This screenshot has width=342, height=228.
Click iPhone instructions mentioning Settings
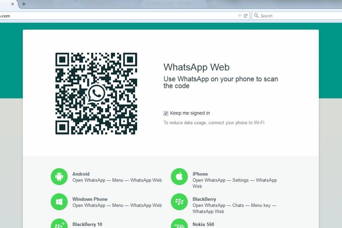[x=235, y=183]
